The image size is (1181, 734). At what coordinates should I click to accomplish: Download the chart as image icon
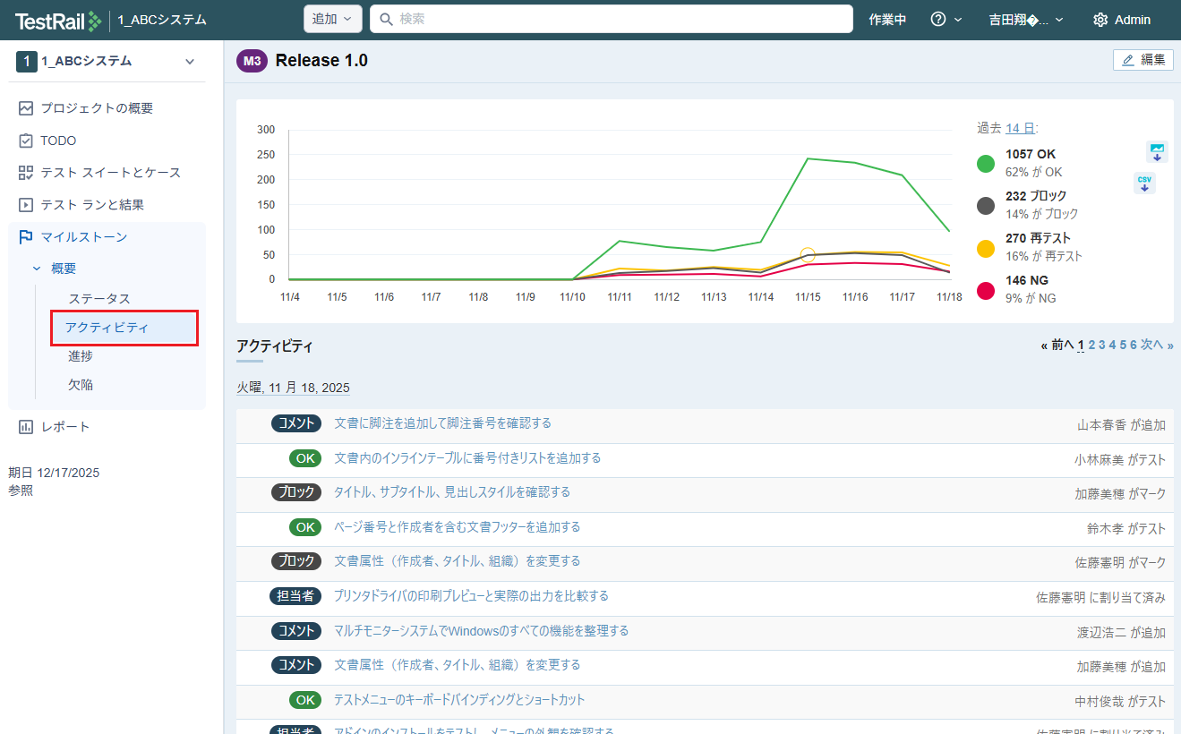1157,151
